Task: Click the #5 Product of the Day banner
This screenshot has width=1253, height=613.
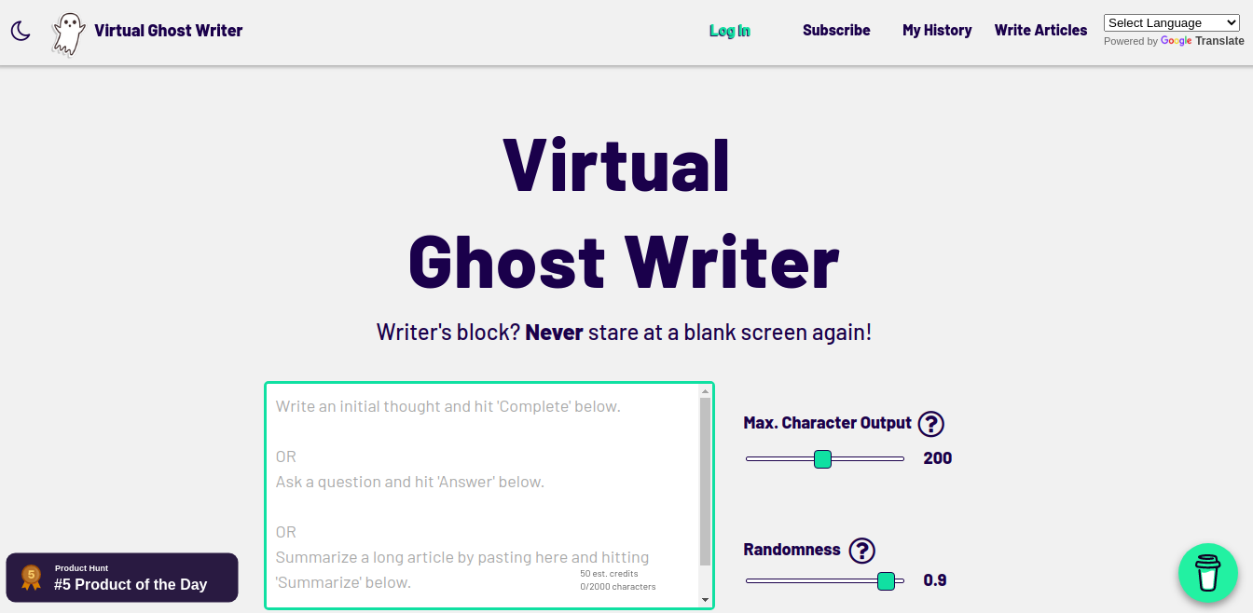Action: click(131, 585)
